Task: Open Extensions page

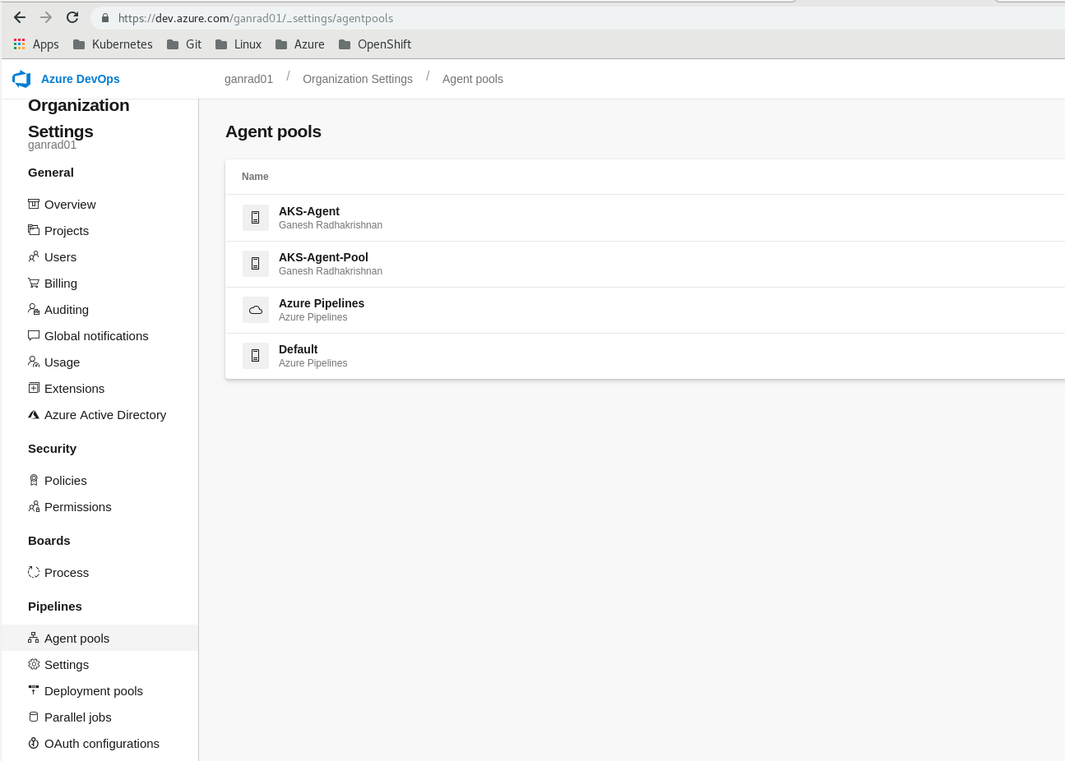Action: pyautogui.click(x=74, y=389)
